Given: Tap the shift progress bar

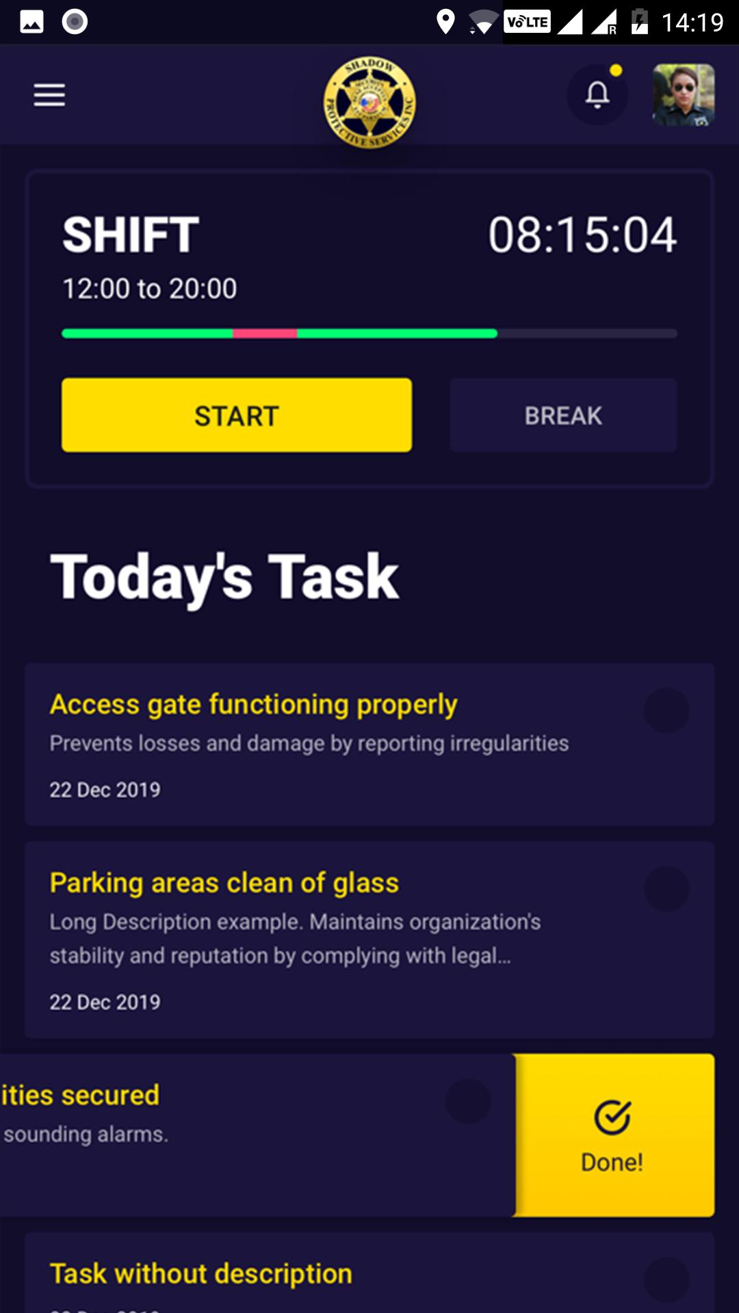Looking at the screenshot, I should tap(369, 334).
